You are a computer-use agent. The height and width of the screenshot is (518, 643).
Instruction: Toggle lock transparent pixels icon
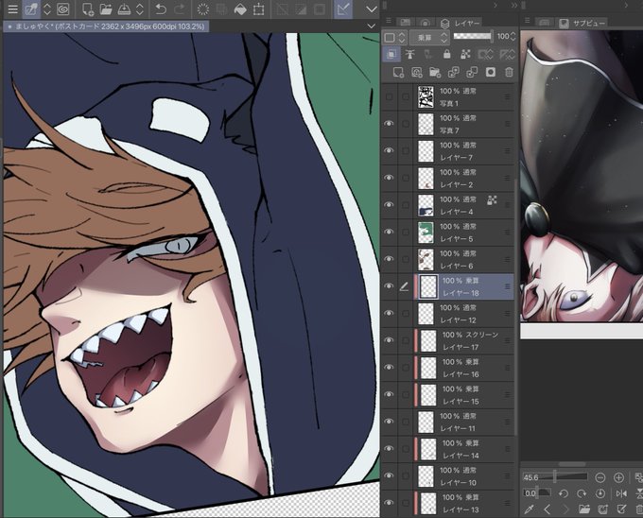pos(465,54)
